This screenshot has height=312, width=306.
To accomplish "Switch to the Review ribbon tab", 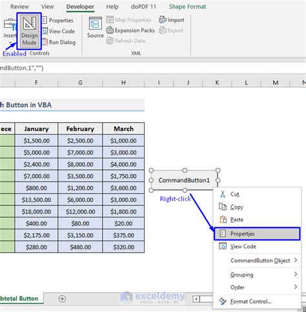I will (x=19, y=6).
